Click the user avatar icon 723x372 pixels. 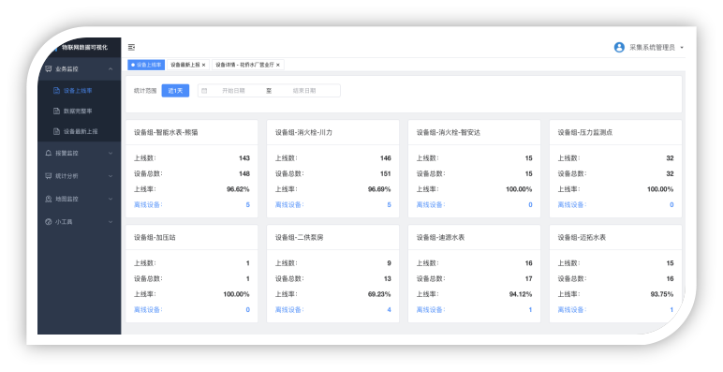point(619,47)
